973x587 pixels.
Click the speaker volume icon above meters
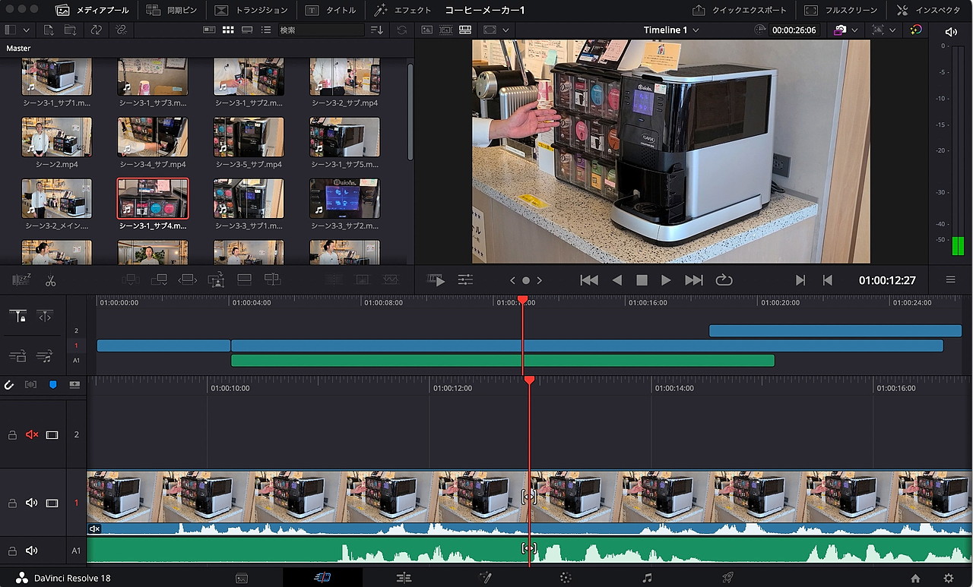pyautogui.click(x=951, y=31)
